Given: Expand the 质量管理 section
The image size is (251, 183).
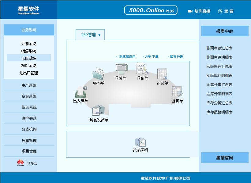Looking at the screenshot, I should click(x=29, y=140).
